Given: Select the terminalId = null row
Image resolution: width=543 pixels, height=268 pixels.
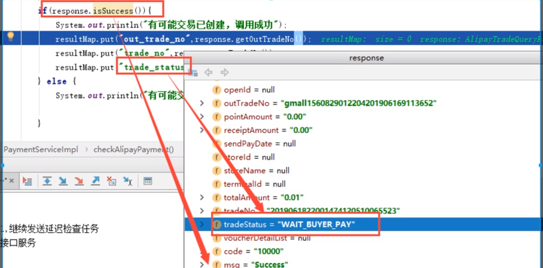Looking at the screenshot, I should pos(363,184).
